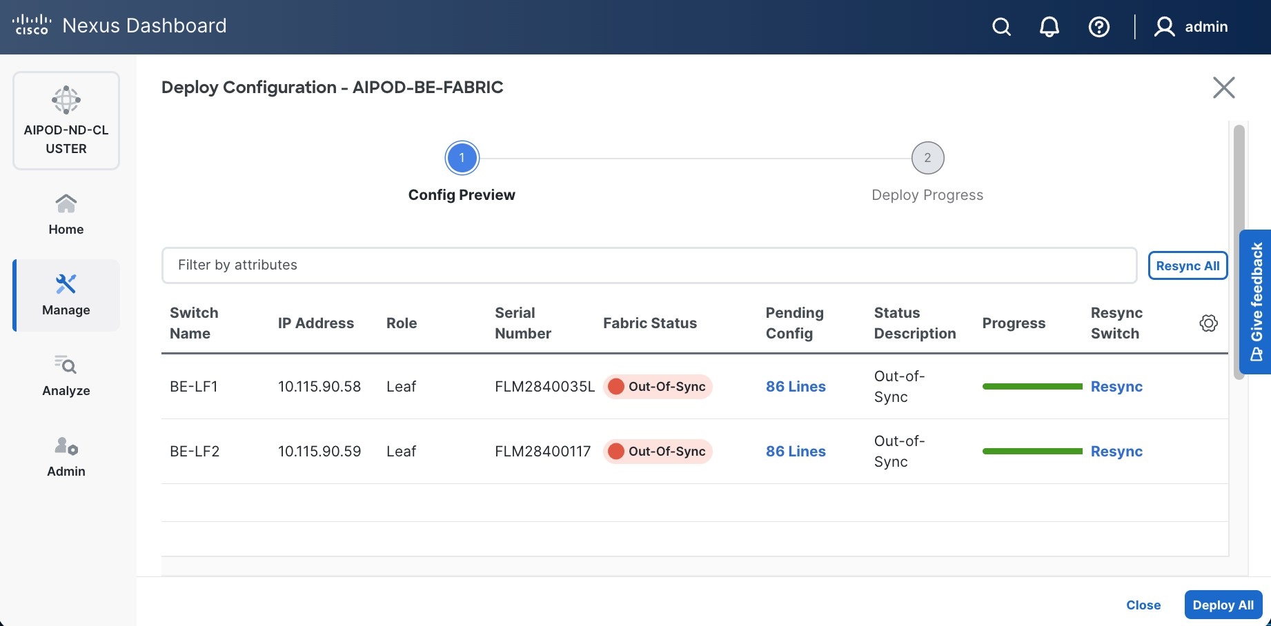Open table column settings gear

(x=1208, y=323)
